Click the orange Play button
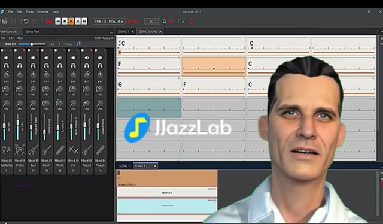Screen dimensions: 383x224 [x=71, y=22]
